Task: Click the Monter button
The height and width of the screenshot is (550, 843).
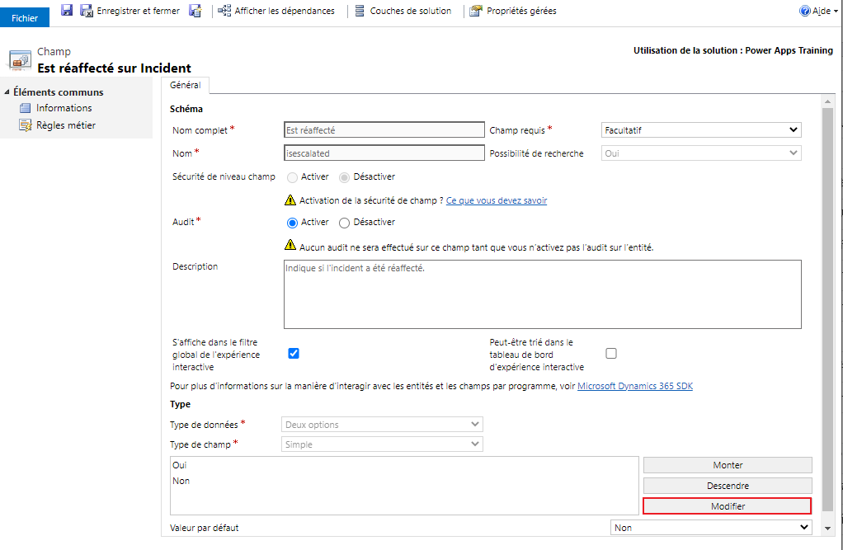Action: (x=728, y=465)
